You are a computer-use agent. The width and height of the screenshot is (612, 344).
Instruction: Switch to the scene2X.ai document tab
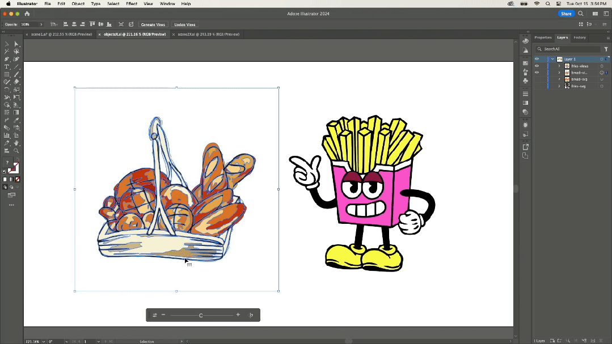(x=208, y=35)
